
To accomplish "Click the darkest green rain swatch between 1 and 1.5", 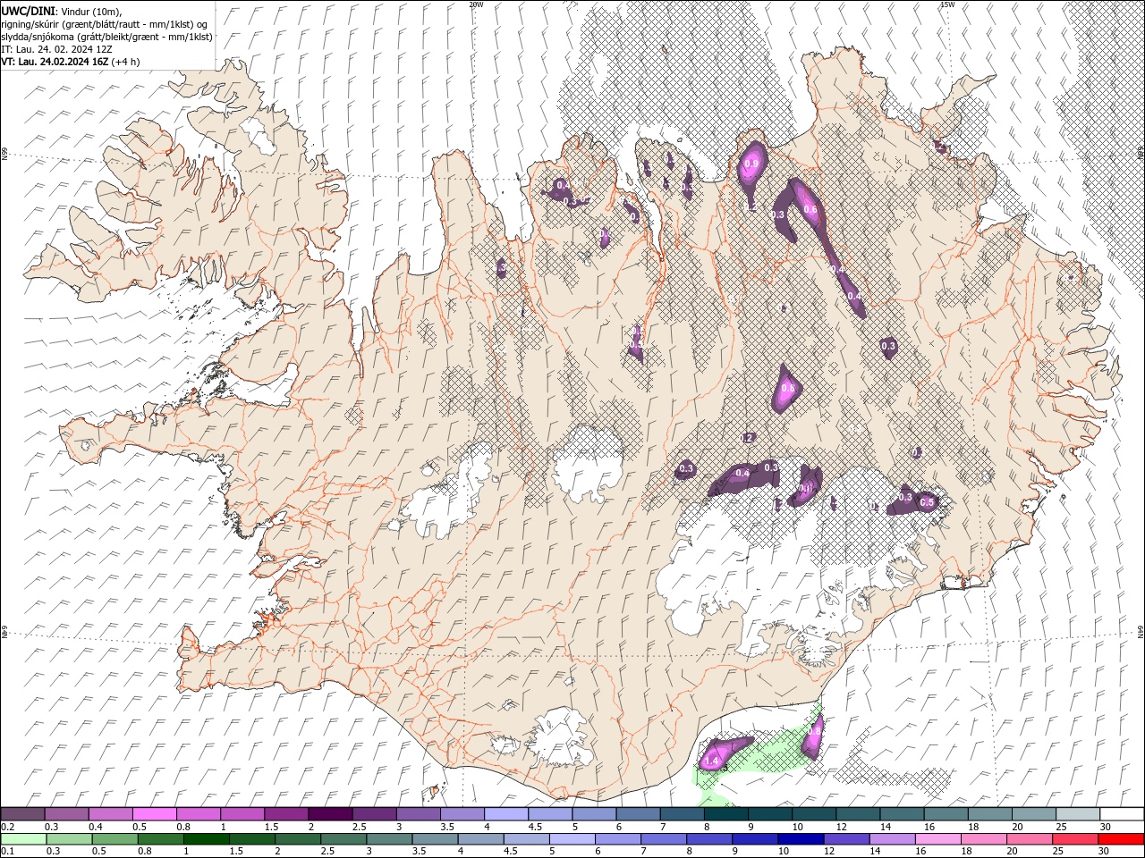I will tap(207, 839).
